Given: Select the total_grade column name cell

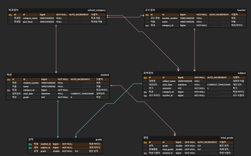Looking at the screenshot, I should coord(168,150).
